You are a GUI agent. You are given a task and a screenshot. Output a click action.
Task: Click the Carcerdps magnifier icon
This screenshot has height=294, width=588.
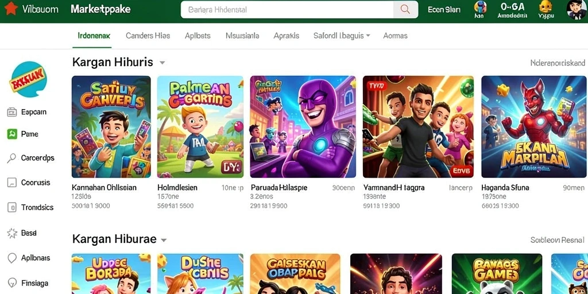click(11, 158)
